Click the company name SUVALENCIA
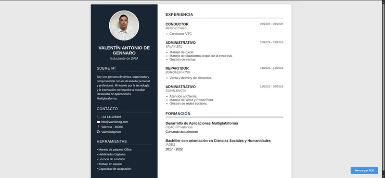385x178 pixels. point(176,90)
